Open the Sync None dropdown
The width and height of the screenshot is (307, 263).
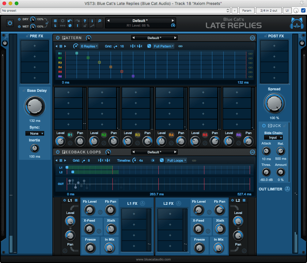click(35, 133)
